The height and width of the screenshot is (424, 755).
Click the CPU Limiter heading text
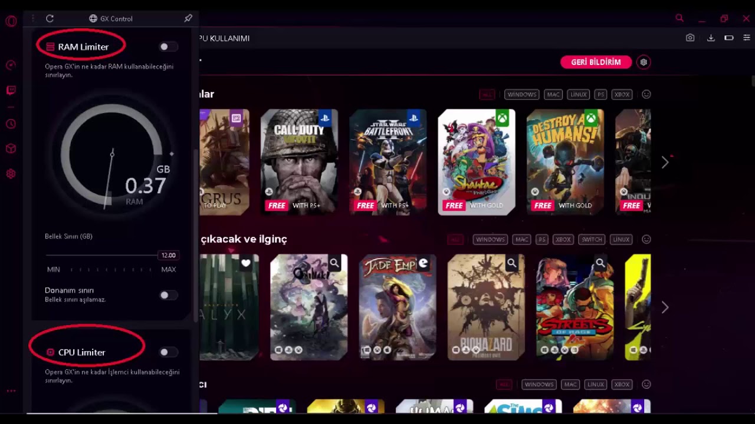(81, 352)
